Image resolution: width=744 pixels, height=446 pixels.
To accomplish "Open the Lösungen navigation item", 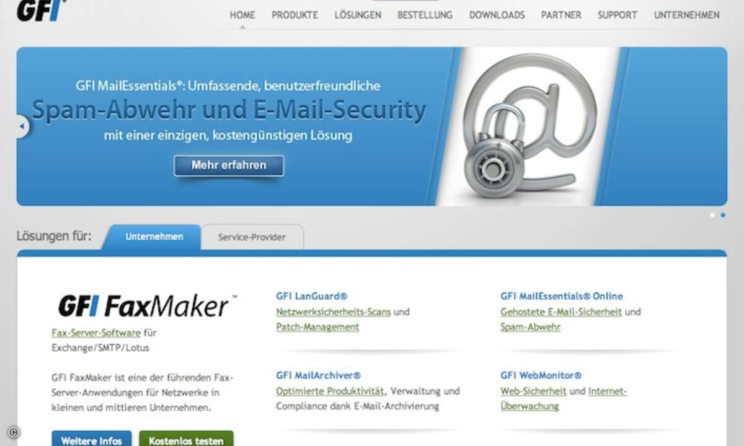I will click(358, 15).
